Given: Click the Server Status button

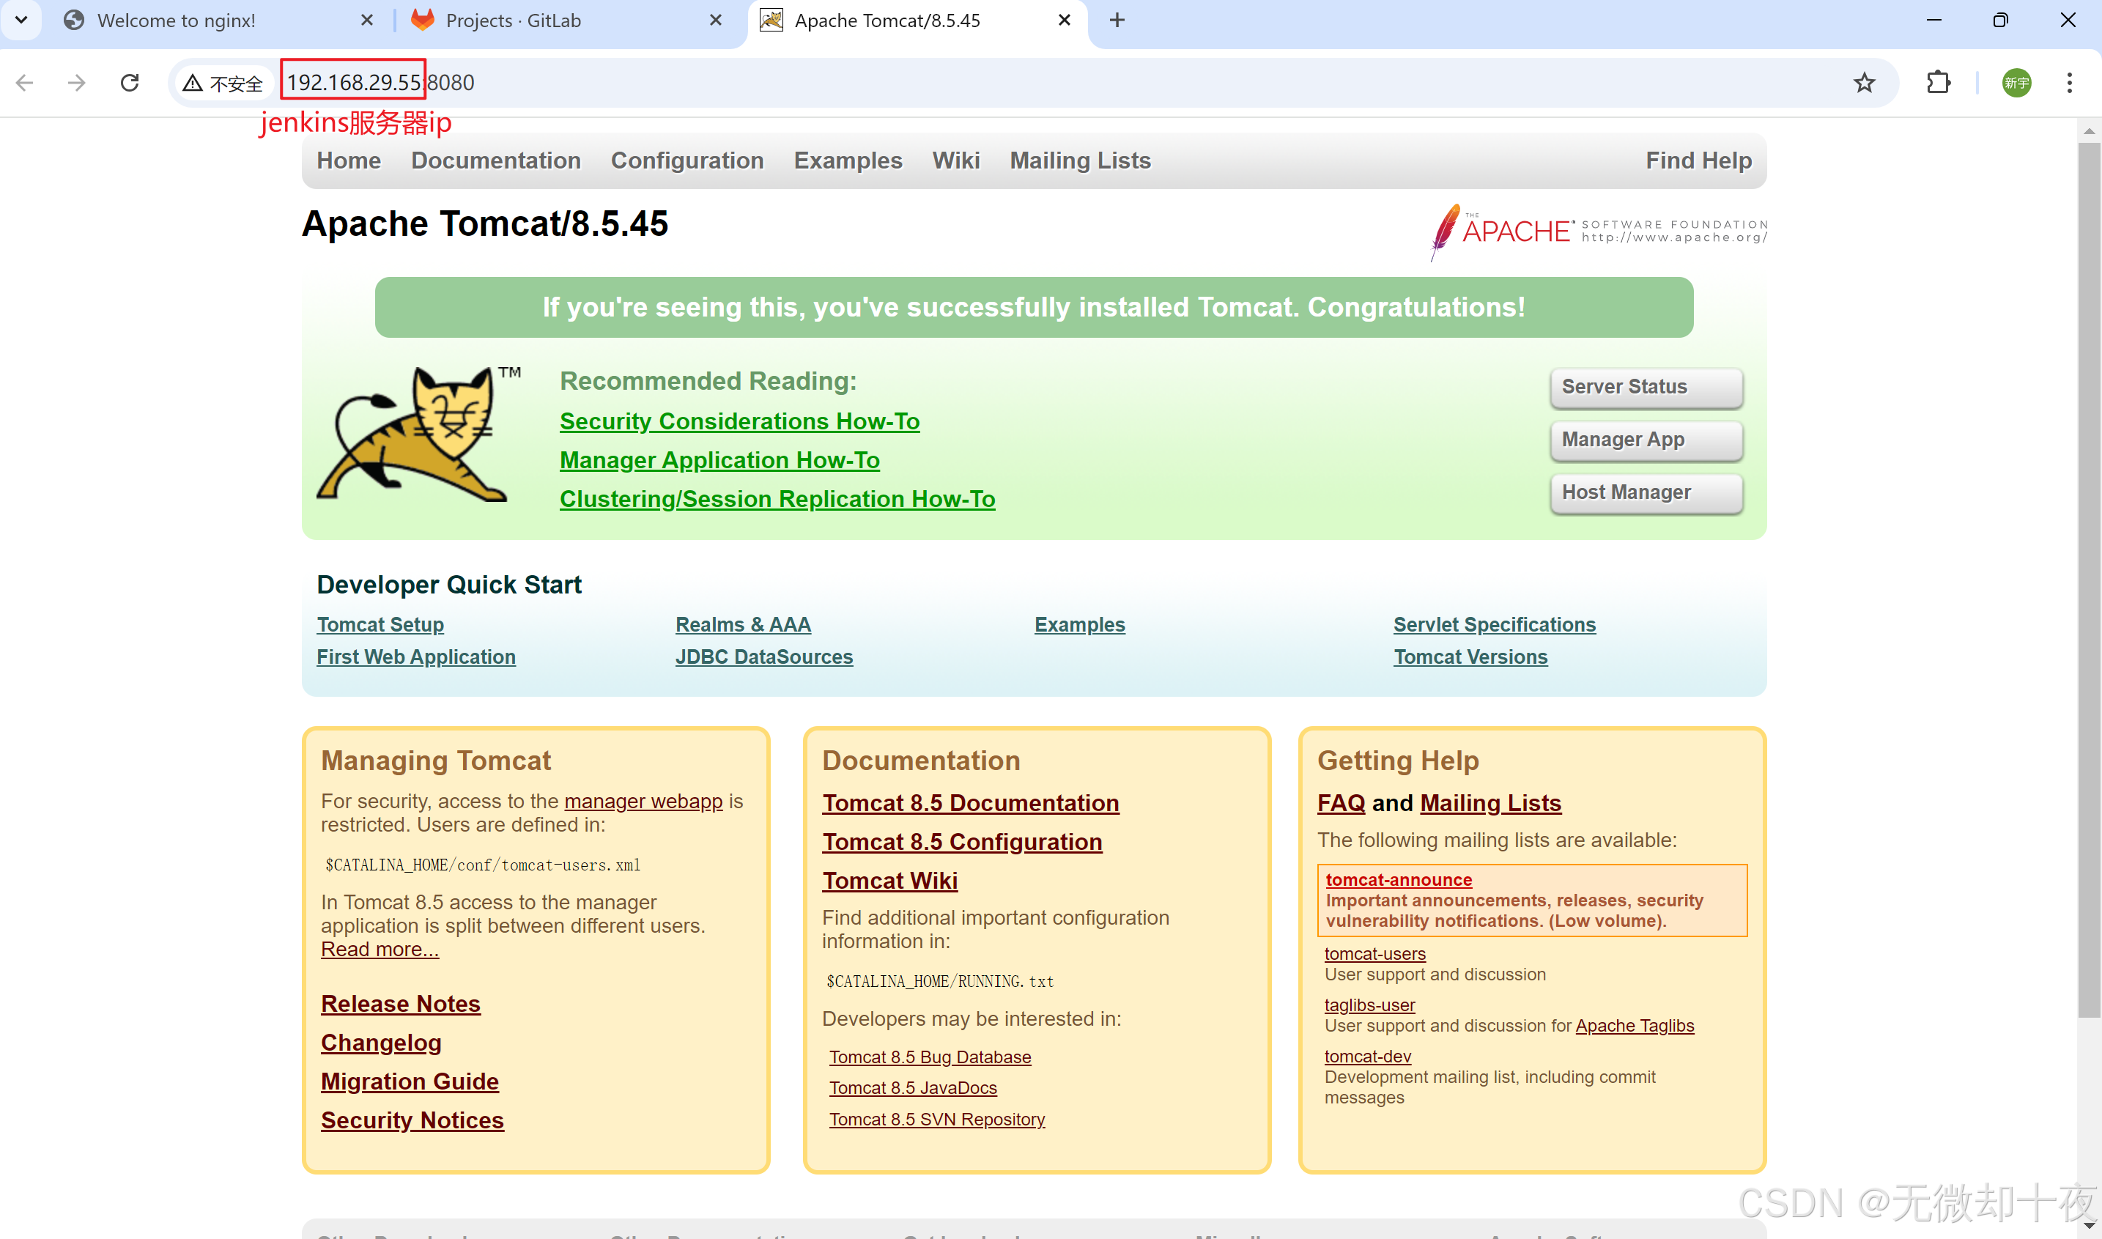Looking at the screenshot, I should pyautogui.click(x=1646, y=388).
